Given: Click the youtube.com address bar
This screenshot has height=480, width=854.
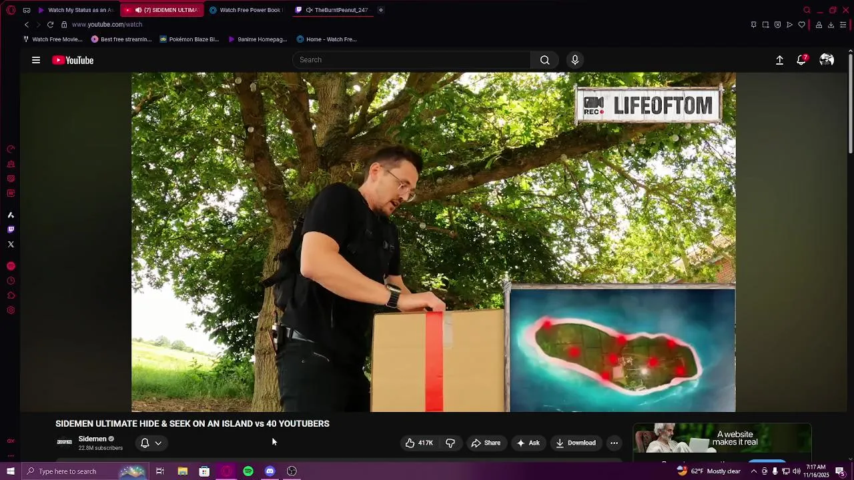Looking at the screenshot, I should [x=107, y=25].
